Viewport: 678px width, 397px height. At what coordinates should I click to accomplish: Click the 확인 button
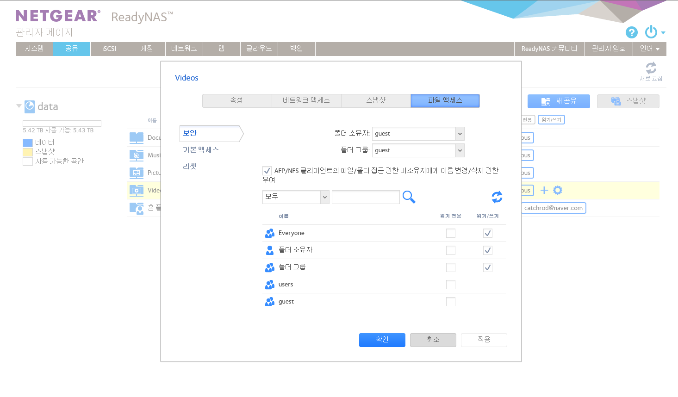[x=382, y=340]
